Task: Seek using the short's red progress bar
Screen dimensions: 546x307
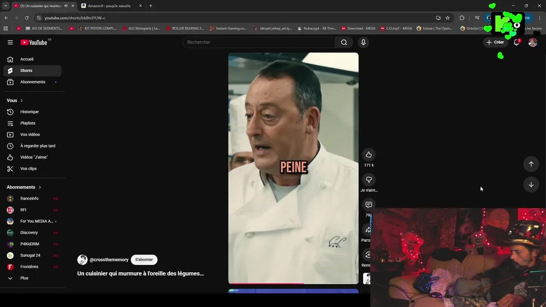Action: point(293,283)
